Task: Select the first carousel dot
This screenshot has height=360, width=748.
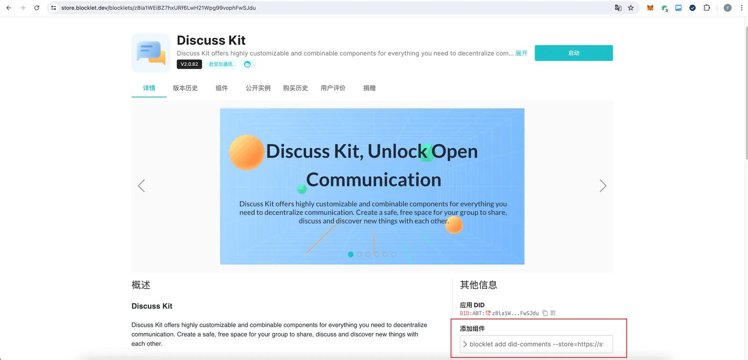Action: 351,254
